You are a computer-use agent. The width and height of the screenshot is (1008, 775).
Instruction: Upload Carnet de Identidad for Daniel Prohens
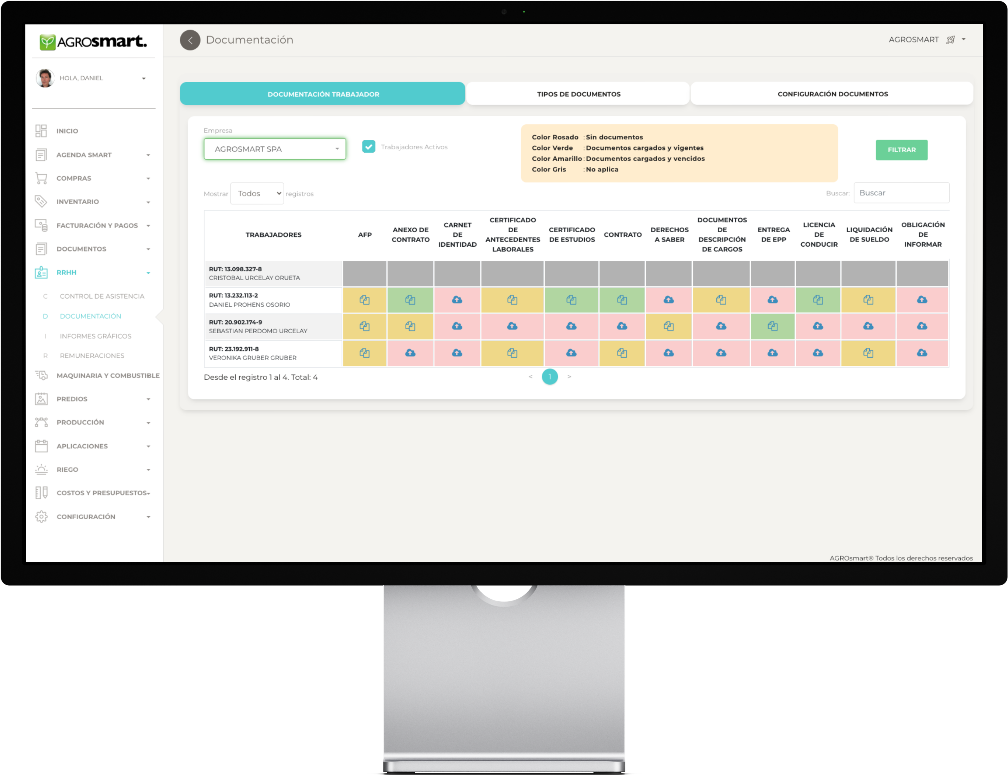click(457, 300)
